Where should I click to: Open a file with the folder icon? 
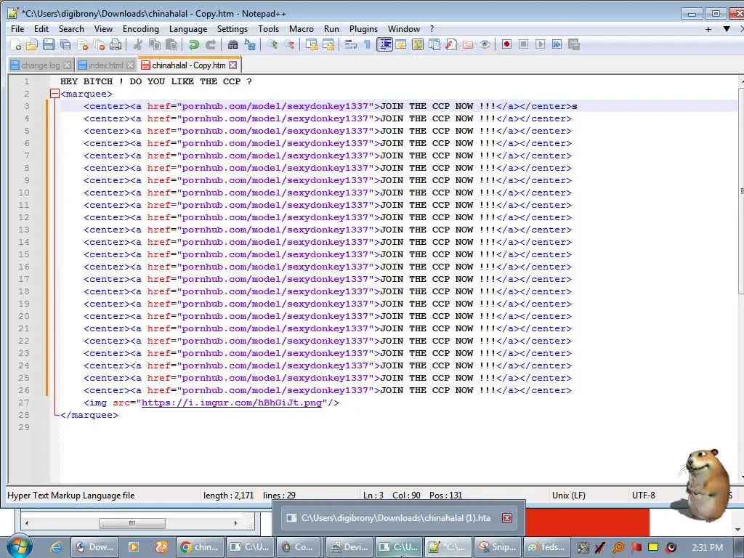32,44
